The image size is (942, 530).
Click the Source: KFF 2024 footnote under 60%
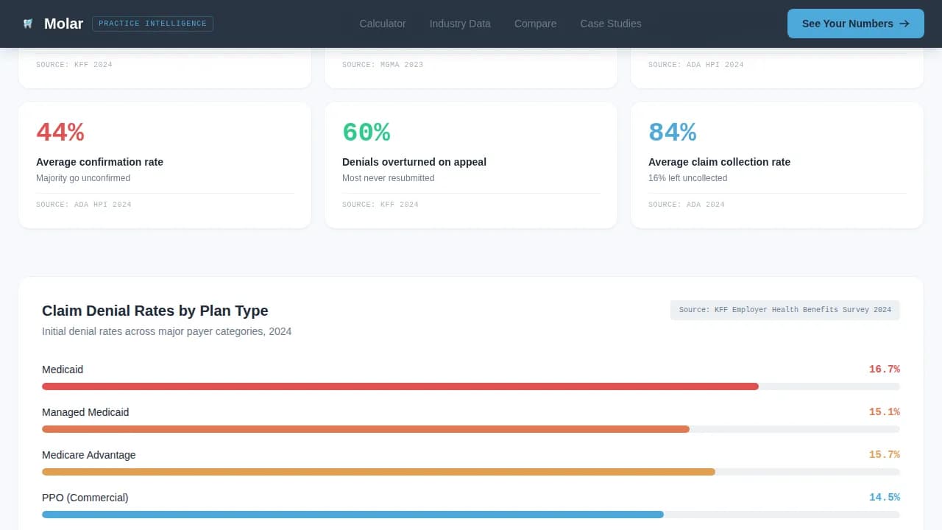click(380, 205)
